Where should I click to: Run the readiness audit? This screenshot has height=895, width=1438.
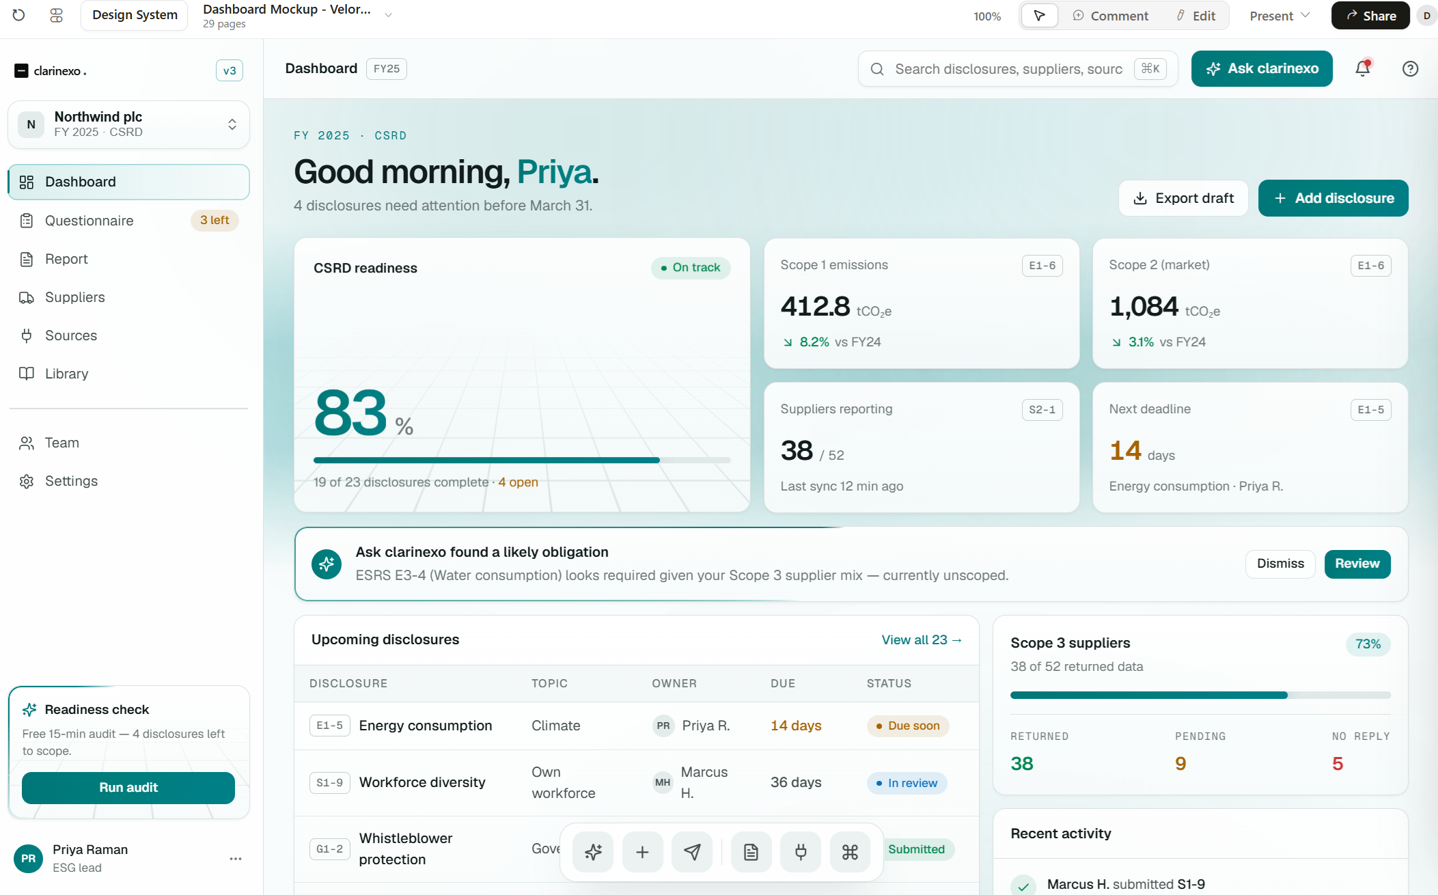pos(128,787)
